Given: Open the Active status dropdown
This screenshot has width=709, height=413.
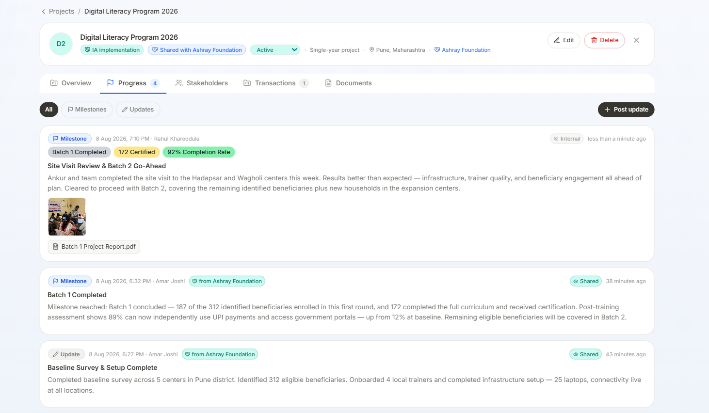Looking at the screenshot, I should pos(275,50).
